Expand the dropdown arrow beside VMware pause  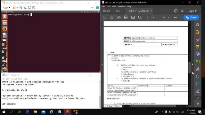coord(17,8)
